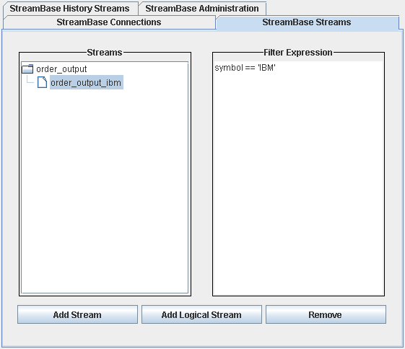Click the 'IBM' value in the filter expression
Image resolution: width=405 pixels, height=349 pixels.
267,68
